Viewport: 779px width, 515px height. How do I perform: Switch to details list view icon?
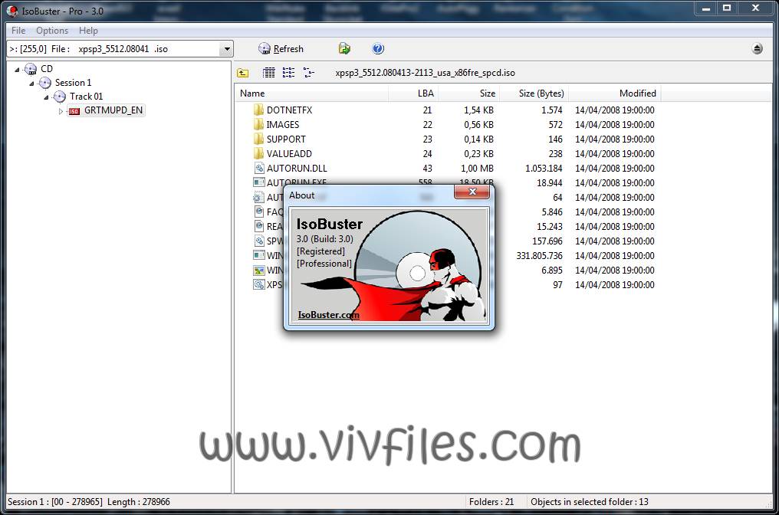pos(268,73)
